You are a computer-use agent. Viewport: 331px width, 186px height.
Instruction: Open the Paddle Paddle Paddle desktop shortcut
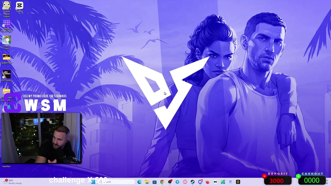[x=6, y=9]
